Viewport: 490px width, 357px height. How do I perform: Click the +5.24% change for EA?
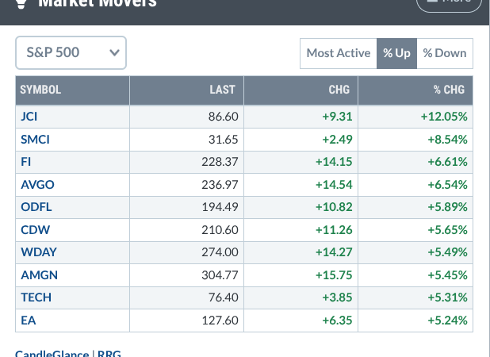447,321
